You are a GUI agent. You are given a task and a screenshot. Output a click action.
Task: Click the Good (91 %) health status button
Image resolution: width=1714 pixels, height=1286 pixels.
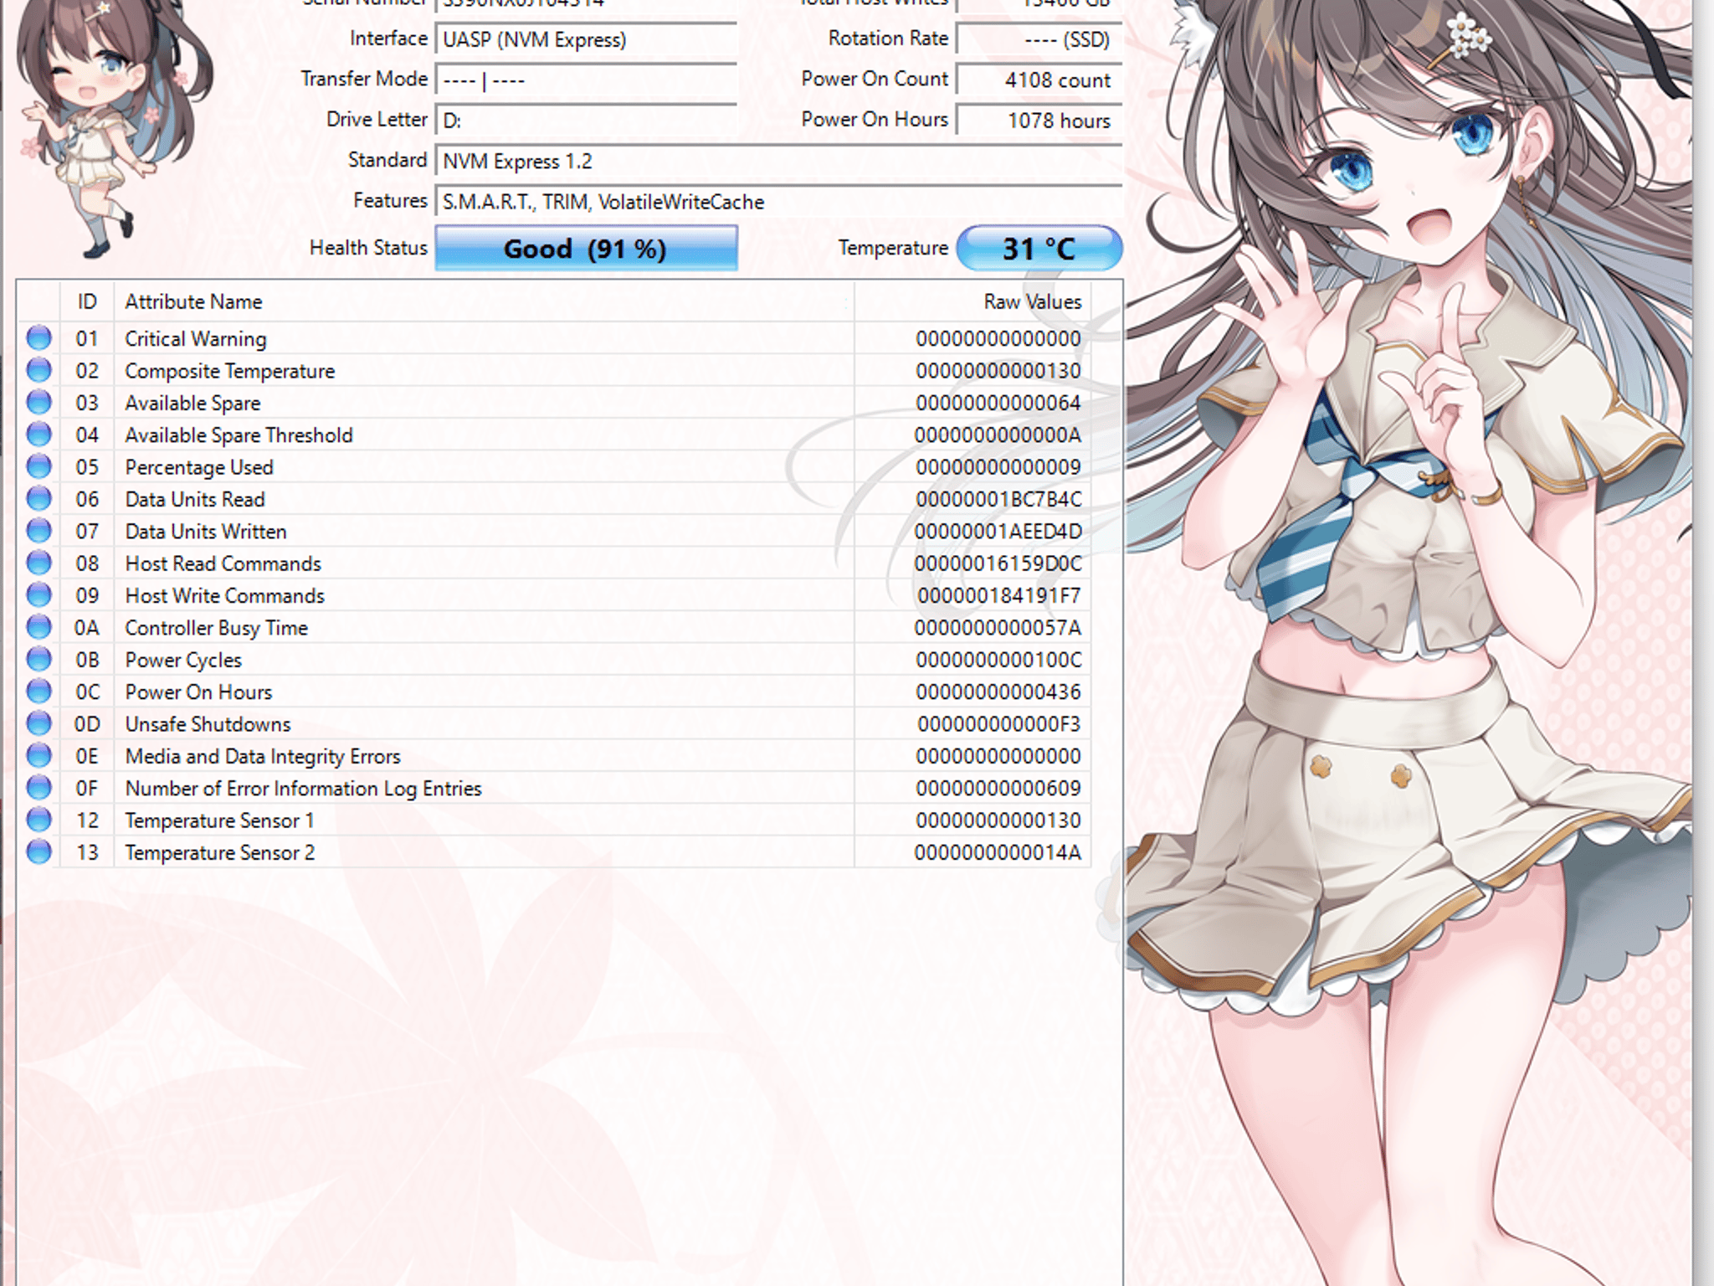point(586,248)
